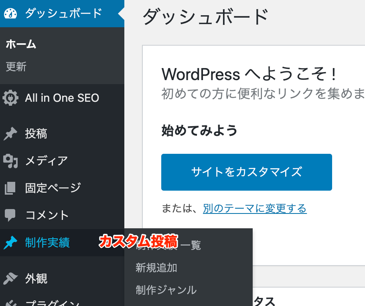Viewport: 365px width, 306px height.
Task: Click the All in One SEO gear icon
Action: coord(10,98)
